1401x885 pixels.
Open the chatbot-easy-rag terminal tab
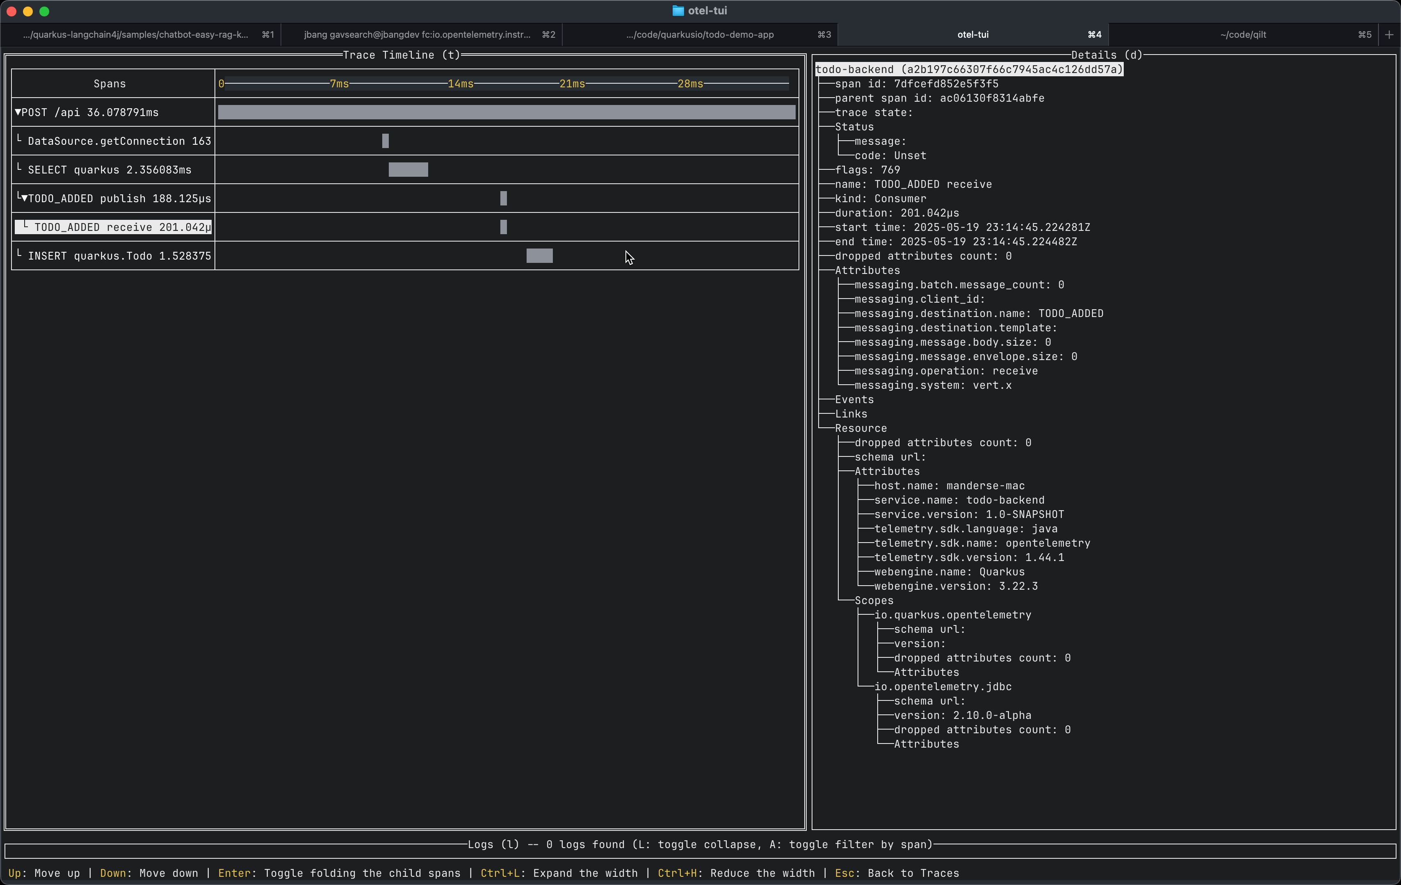click(136, 35)
